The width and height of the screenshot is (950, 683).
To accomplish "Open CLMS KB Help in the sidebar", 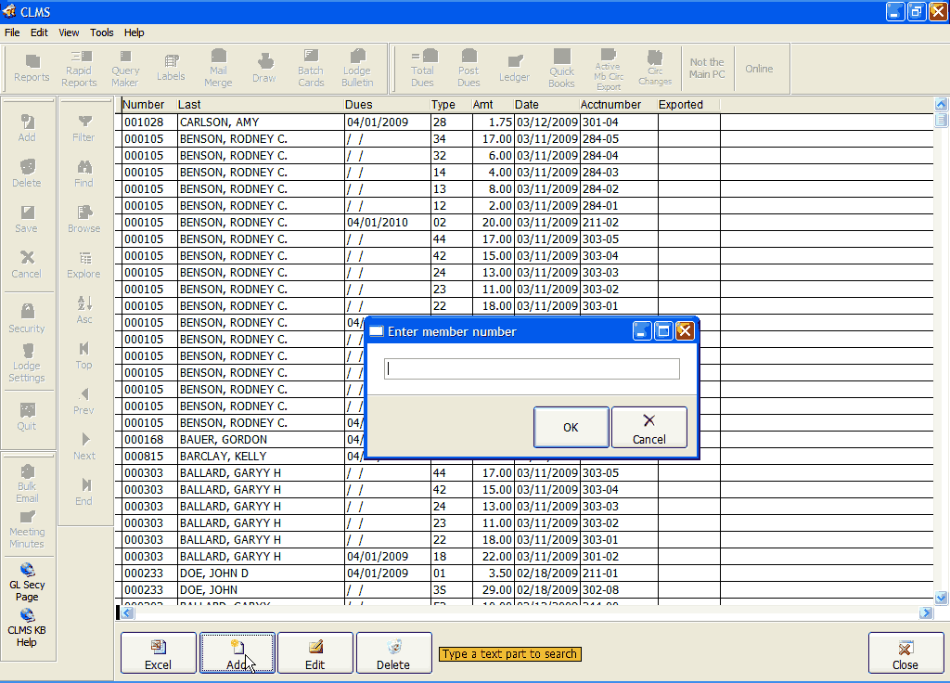I will (27, 626).
